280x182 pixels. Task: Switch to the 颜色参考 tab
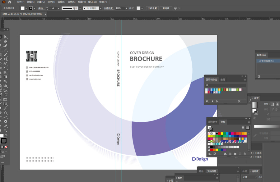(213, 122)
